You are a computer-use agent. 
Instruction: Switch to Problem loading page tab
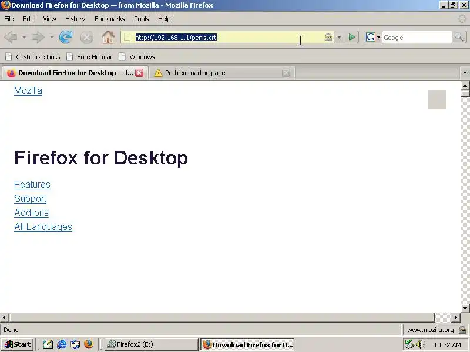pos(222,73)
